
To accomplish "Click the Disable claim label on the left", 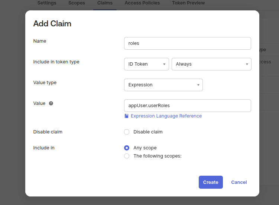I will click(48, 132).
